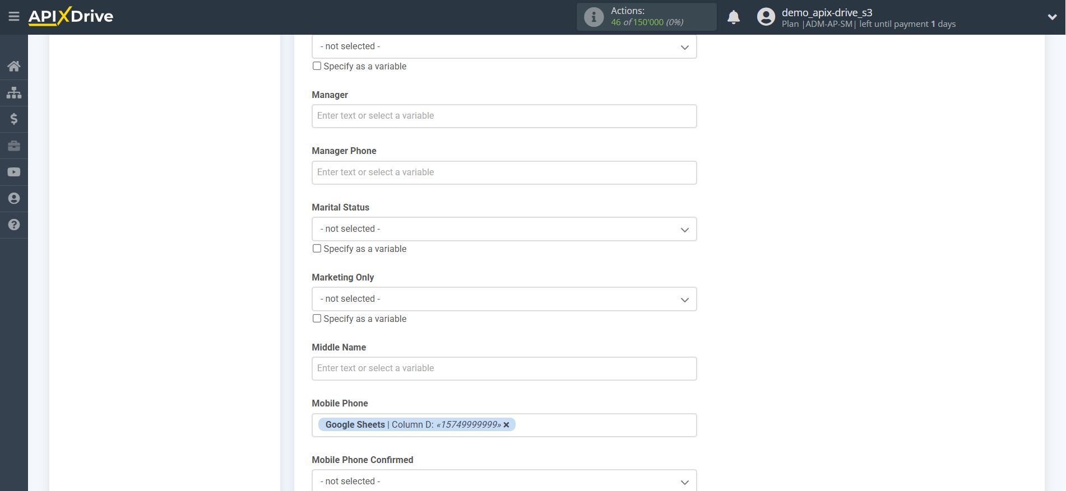Check Specify as a variable under Marketing Only
This screenshot has height=491, width=1066.
click(x=317, y=319)
